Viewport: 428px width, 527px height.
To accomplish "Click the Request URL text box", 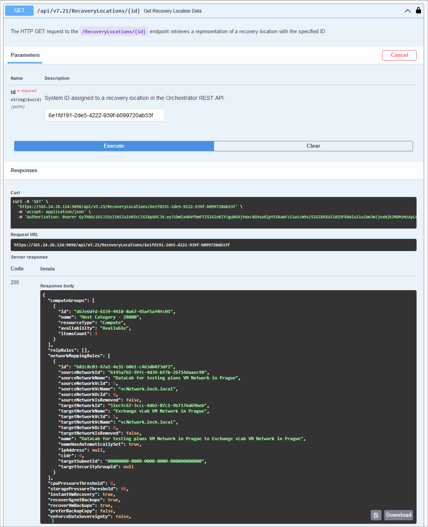I will (x=214, y=245).
